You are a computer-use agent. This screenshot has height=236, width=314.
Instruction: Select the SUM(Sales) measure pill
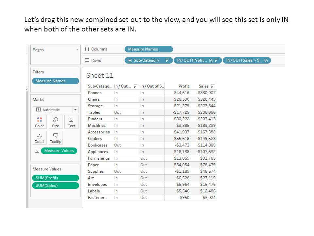pyautogui.click(x=56, y=186)
